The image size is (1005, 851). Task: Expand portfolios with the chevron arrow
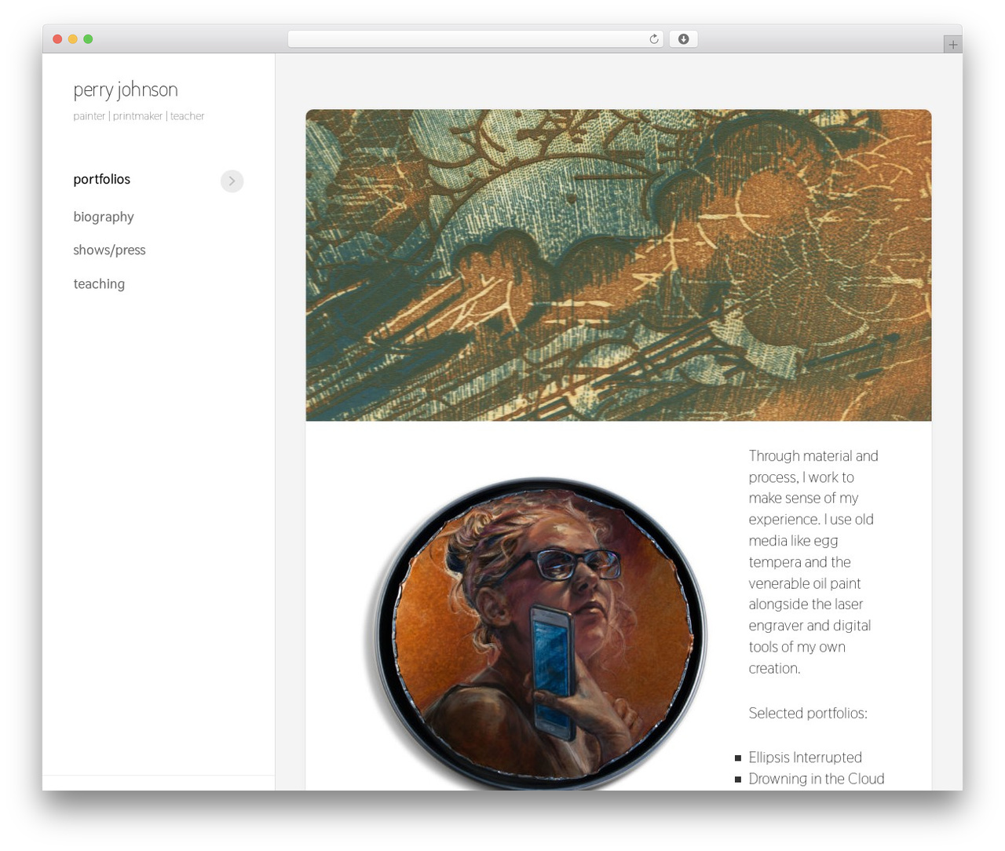[x=232, y=181]
